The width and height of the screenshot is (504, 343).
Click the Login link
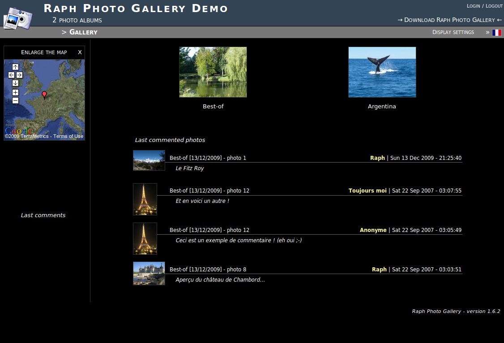(473, 6)
